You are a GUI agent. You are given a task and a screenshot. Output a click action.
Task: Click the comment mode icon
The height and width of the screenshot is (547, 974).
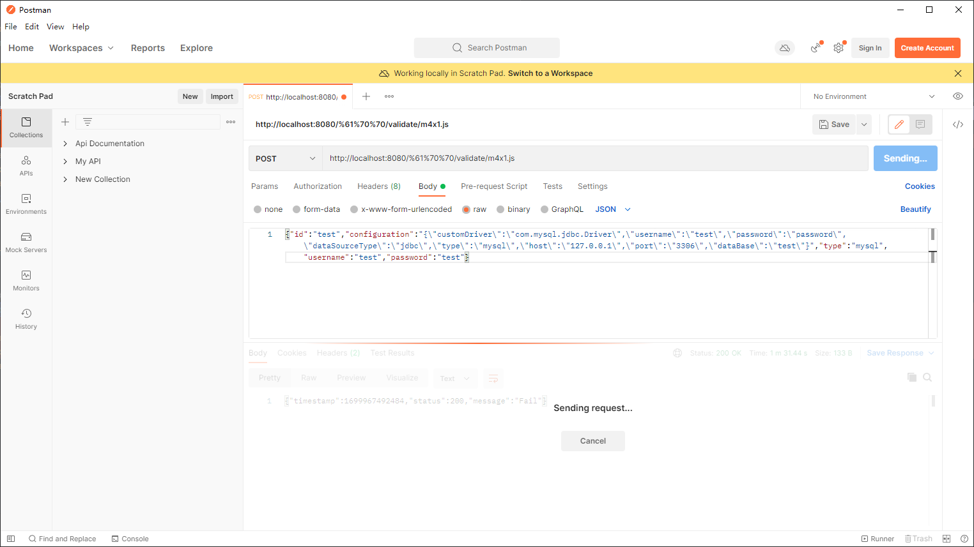click(x=920, y=124)
